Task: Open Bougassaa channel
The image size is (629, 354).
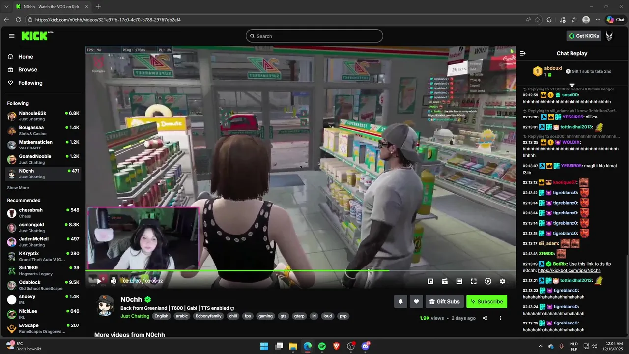Action: [x=43, y=130]
